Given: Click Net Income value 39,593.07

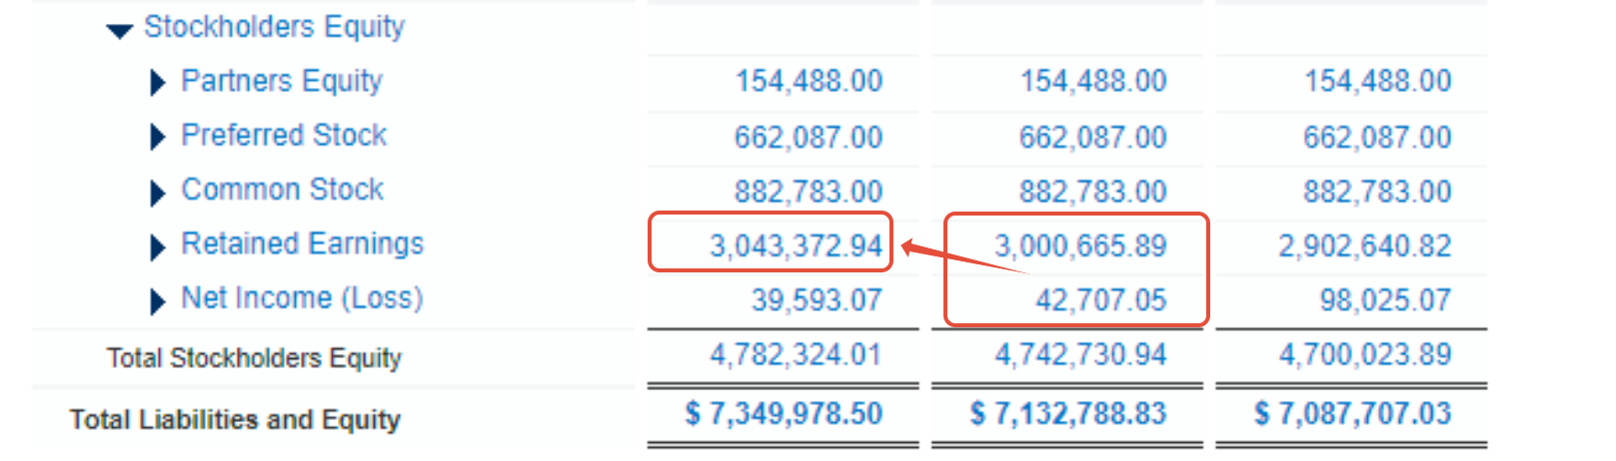Looking at the screenshot, I should (x=816, y=300).
